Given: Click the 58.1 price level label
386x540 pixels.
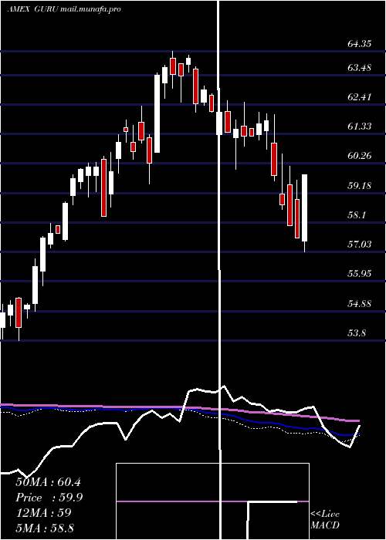Looking at the screenshot, I should [357, 215].
